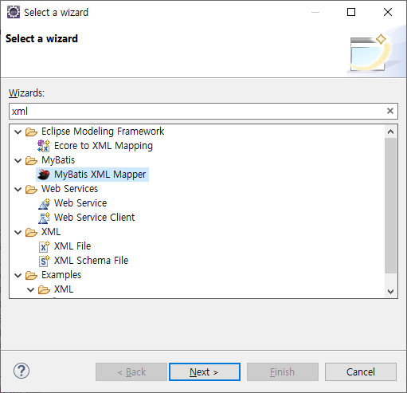The height and width of the screenshot is (393, 407).
Task: Click the XML subfolder icon under Examples
Action: tap(44, 289)
